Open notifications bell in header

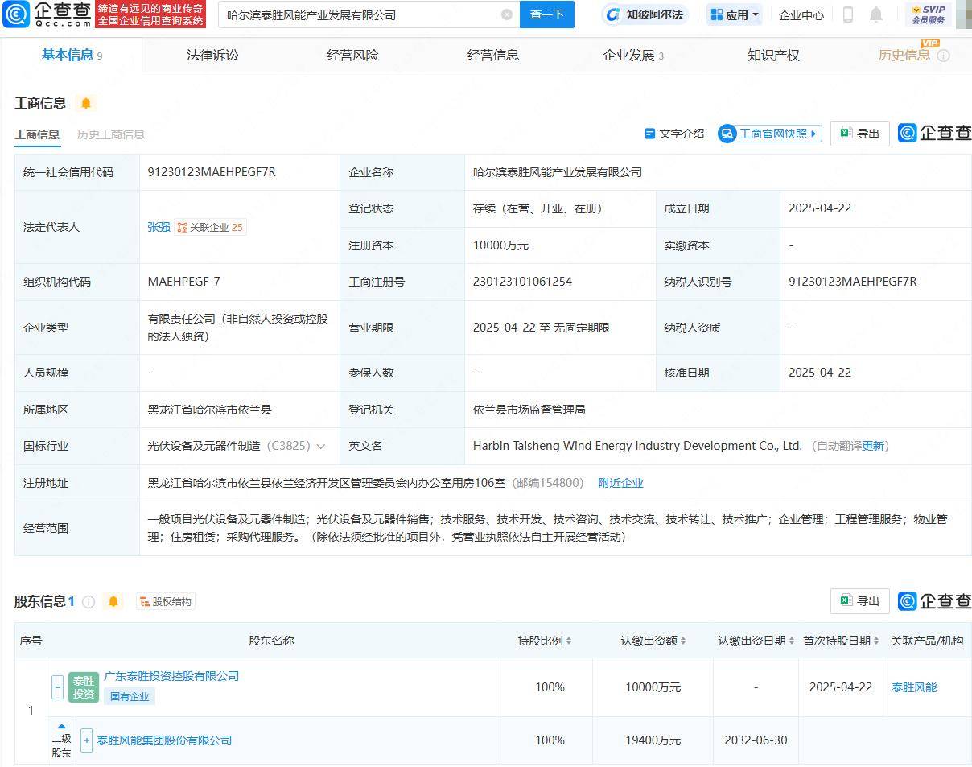(x=876, y=14)
